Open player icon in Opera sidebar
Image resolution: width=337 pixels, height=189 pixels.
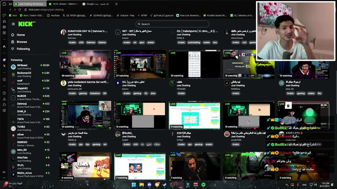(x=4, y=80)
